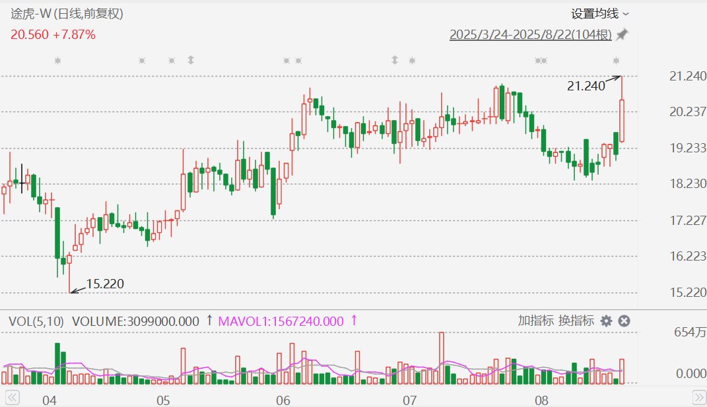707x407 pixels.
Task: Select the 04 month label on timeline
Action: (x=49, y=400)
